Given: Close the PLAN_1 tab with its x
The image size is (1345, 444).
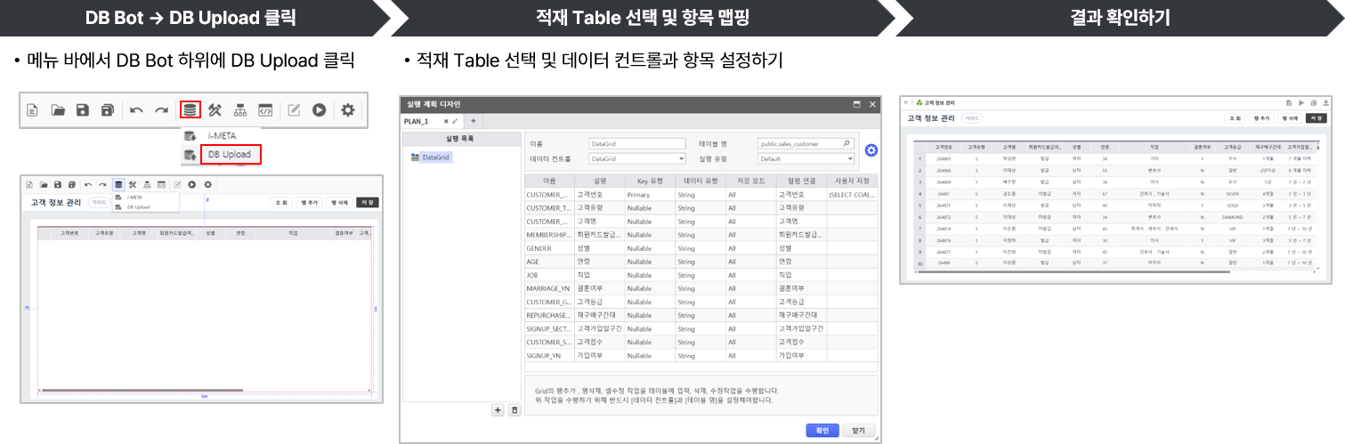Looking at the screenshot, I should (446, 121).
